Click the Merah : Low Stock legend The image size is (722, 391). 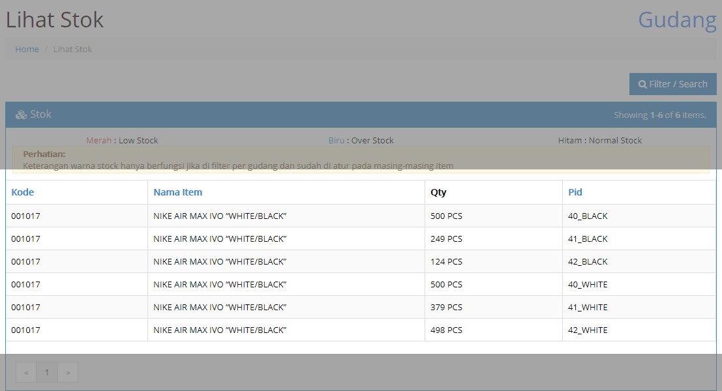pos(122,140)
